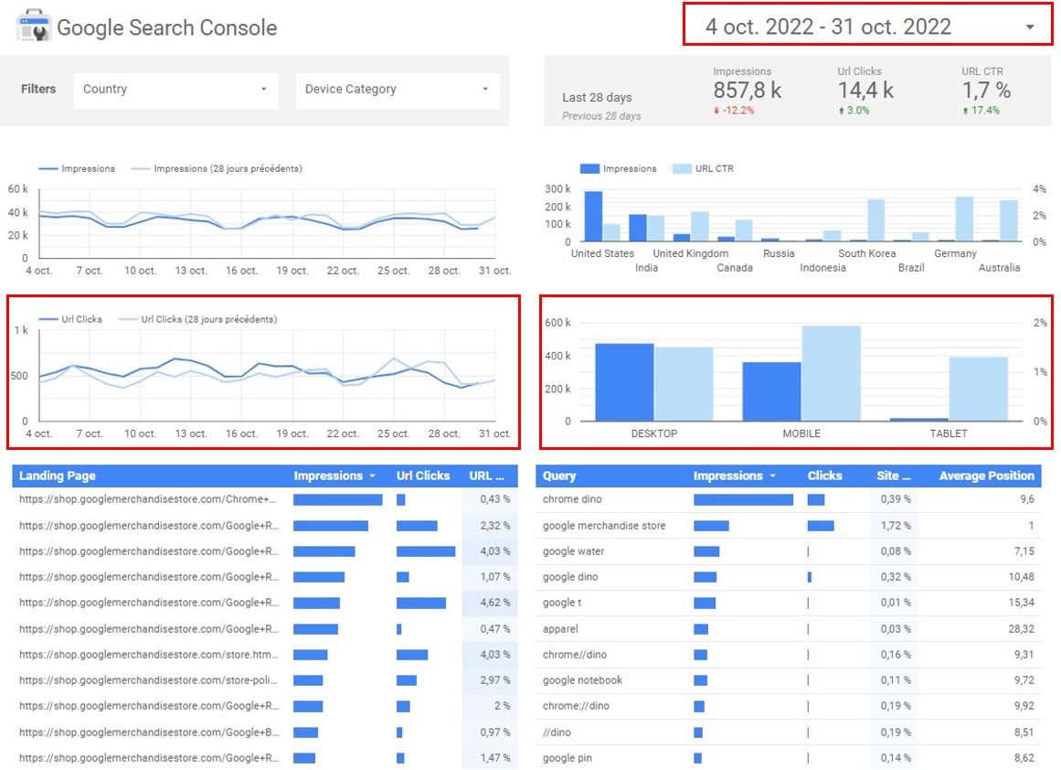The image size is (1061, 770).
Task: Click the TABLET axis label
Action: pyautogui.click(x=948, y=433)
